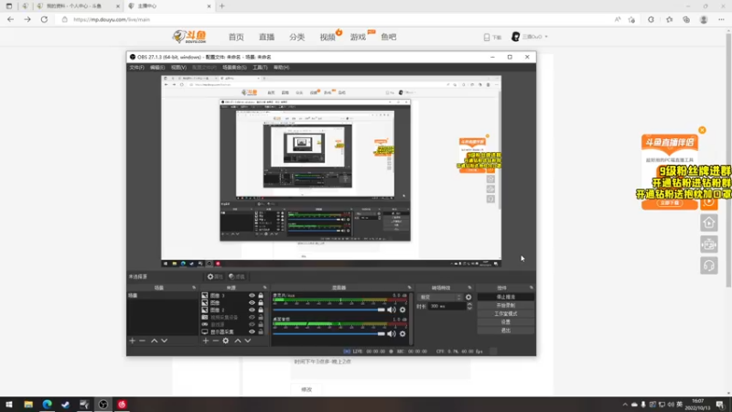The height and width of the screenshot is (412, 732).
Task: Go to 直播 on Douyu navigation
Action: 266,37
